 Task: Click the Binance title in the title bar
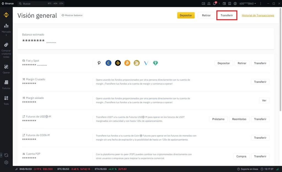tap(9, 3)
